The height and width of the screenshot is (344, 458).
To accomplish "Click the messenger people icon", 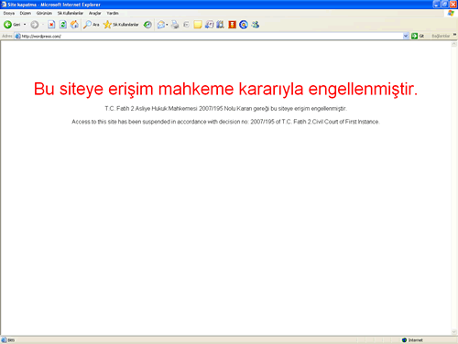I will (256, 25).
